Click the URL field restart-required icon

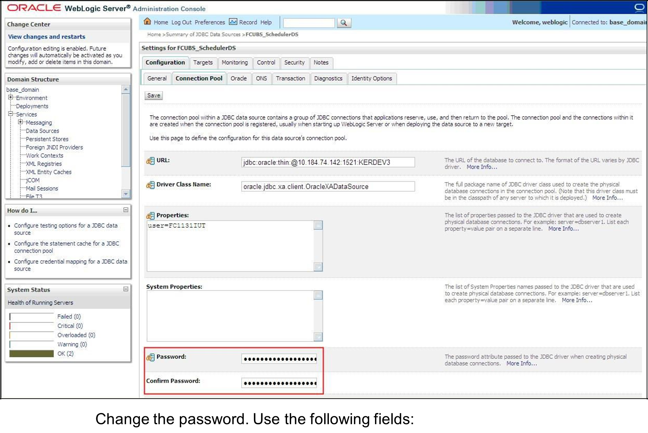pos(150,161)
